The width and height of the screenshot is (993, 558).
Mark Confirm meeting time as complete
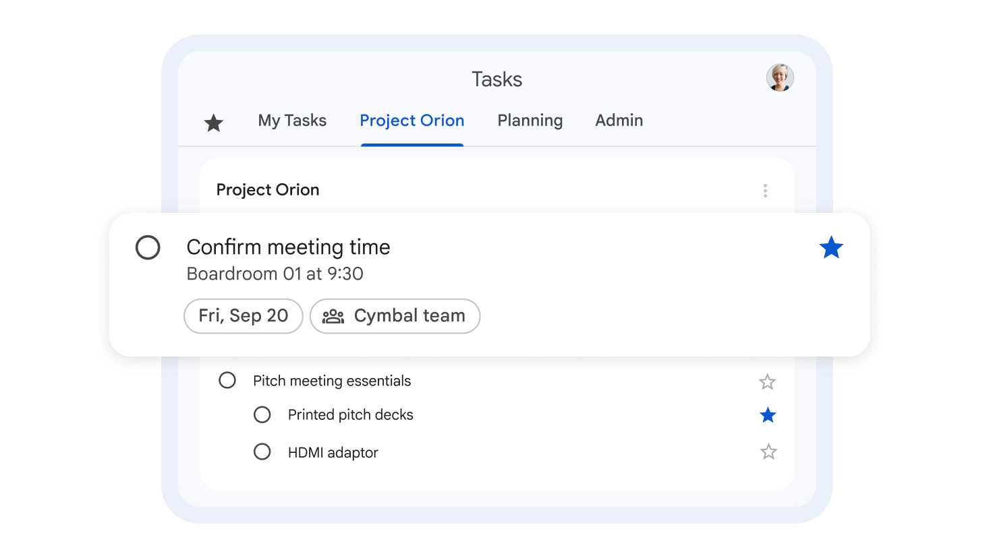point(148,248)
